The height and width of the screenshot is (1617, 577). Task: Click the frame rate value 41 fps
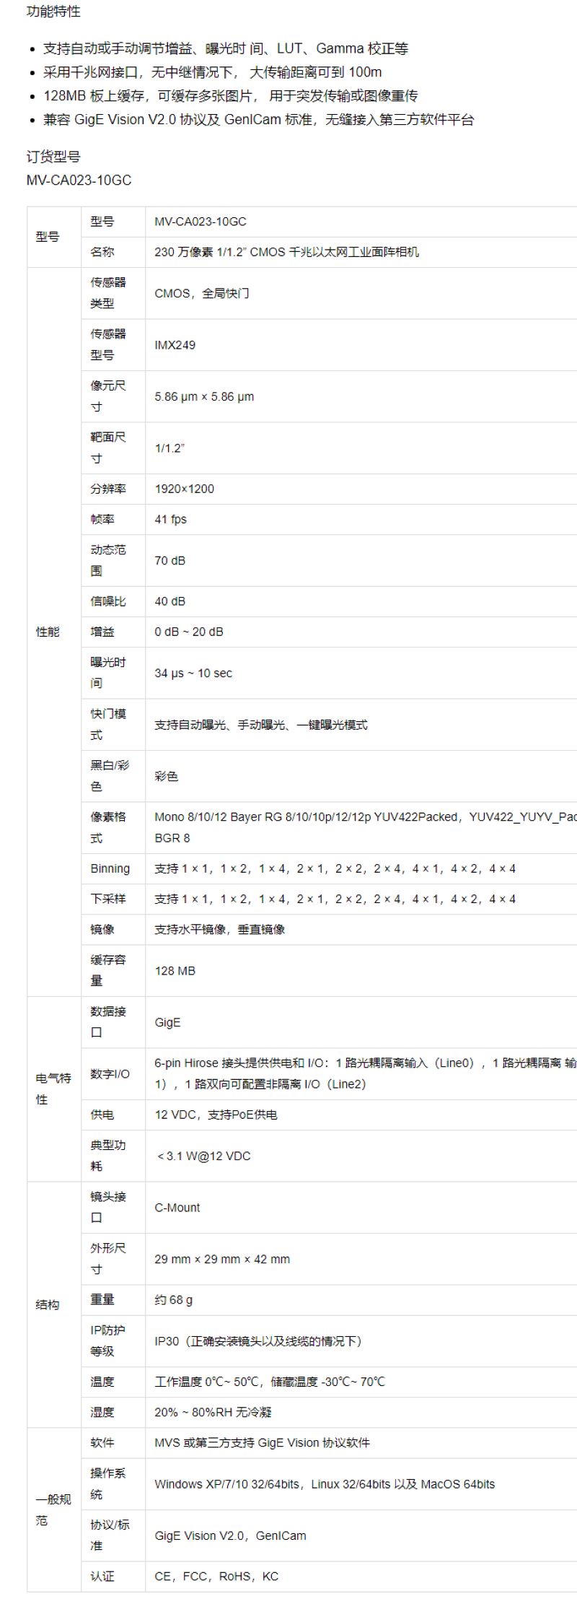click(171, 519)
